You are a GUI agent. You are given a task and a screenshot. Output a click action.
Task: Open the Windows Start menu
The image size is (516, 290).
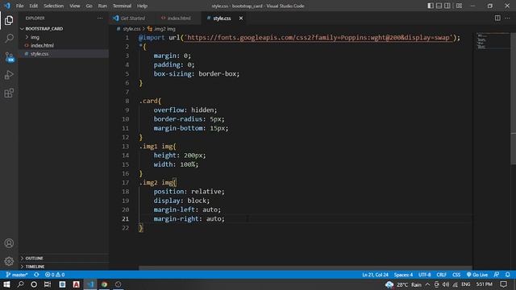(6, 284)
